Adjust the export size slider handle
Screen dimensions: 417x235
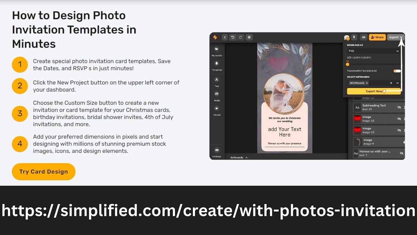tap(347, 64)
